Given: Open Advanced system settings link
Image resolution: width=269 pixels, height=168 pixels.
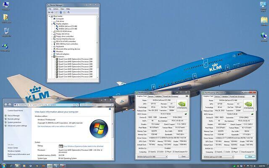Looking at the screenshot, I should (x=18, y=125).
